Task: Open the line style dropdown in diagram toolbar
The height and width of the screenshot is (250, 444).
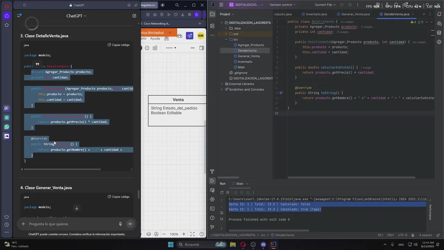Action: click(x=171, y=48)
